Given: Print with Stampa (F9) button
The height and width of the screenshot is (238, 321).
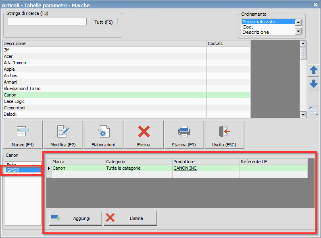Looking at the screenshot, I should coord(184,135).
